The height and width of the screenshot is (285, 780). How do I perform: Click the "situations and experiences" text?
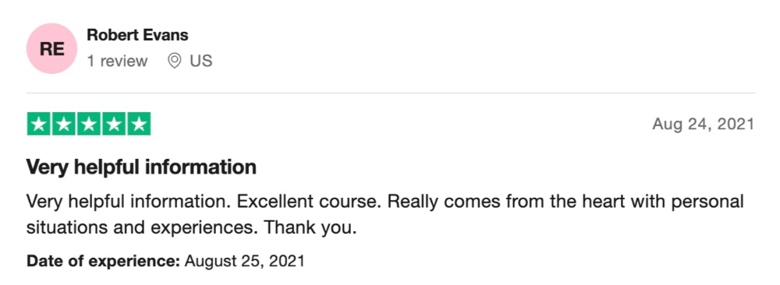[x=143, y=228]
